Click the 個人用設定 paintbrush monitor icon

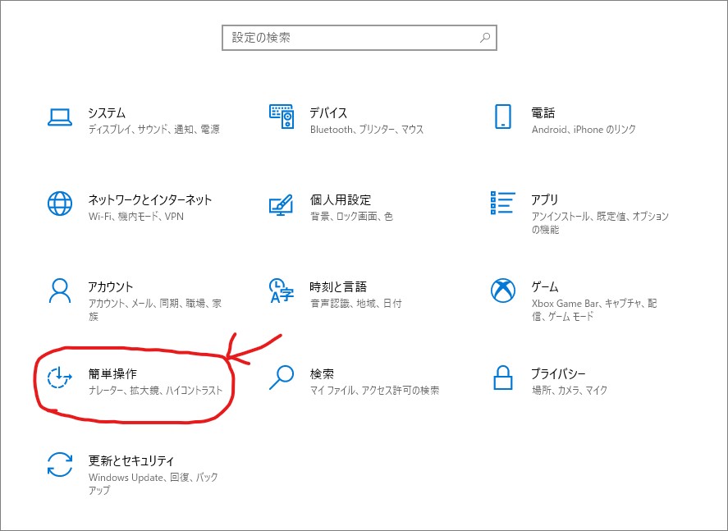click(282, 204)
